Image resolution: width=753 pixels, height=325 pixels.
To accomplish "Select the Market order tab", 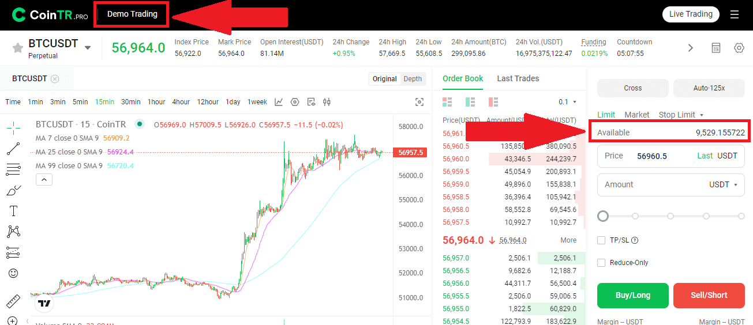I will click(x=636, y=115).
